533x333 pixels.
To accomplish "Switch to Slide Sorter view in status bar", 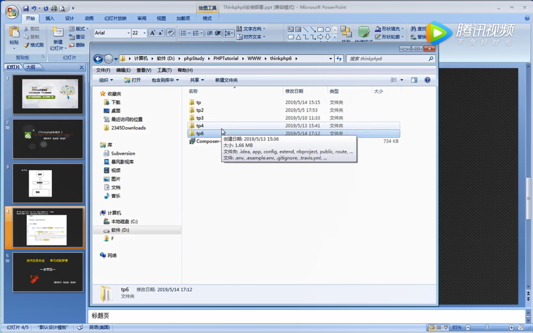I will [x=439, y=327].
